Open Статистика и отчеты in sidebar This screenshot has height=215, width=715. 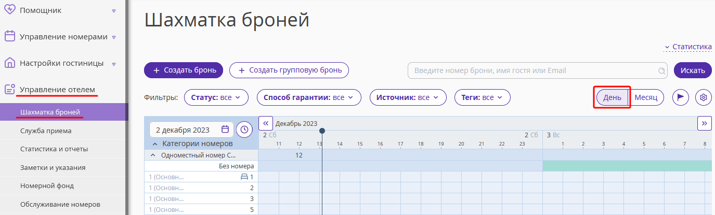(x=62, y=149)
